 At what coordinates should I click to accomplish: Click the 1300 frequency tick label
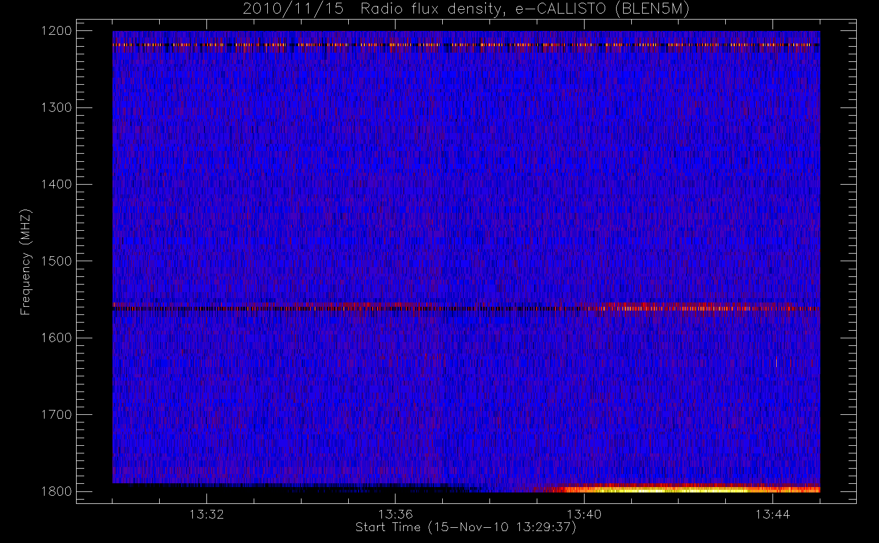[x=57, y=108]
